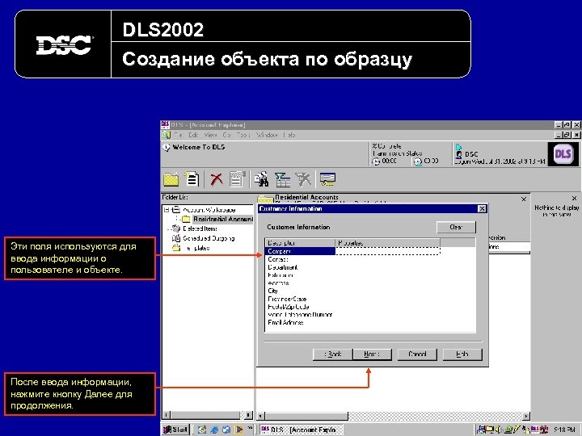Click the DSC operator user icon
The width and height of the screenshot is (582, 436).
(x=459, y=154)
